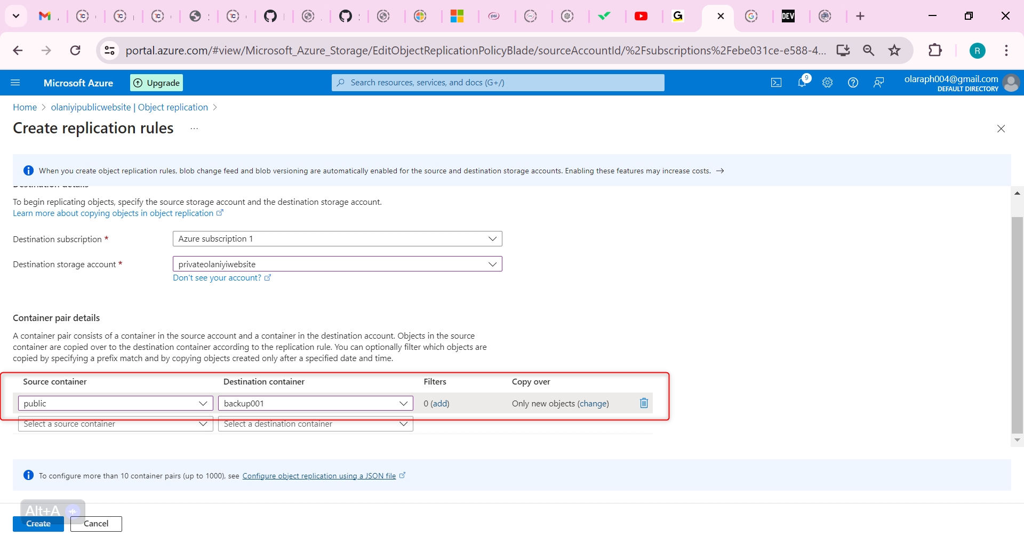1024x544 pixels.
Task: Open Learn more about copying objects link
Action: [118, 213]
